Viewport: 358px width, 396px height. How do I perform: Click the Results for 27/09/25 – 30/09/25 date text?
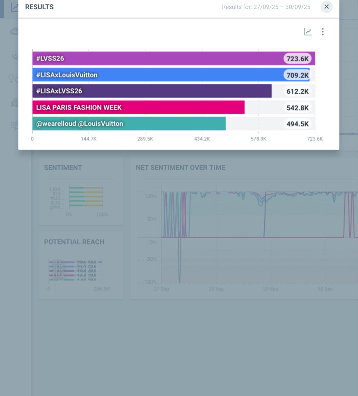point(266,7)
